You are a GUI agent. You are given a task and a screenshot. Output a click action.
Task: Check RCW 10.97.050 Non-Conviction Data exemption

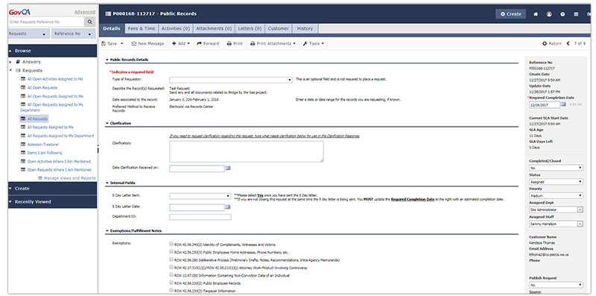coord(171,275)
